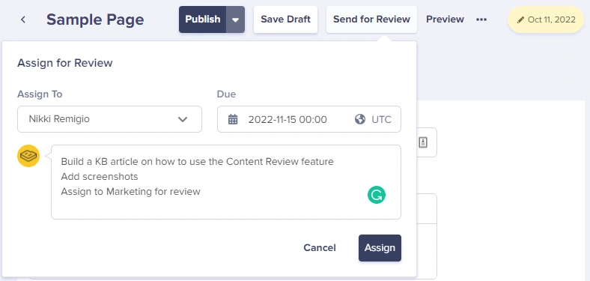Screen dimensions: 590x281
Task: Click the calendar icon in Due field
Action: [233, 119]
